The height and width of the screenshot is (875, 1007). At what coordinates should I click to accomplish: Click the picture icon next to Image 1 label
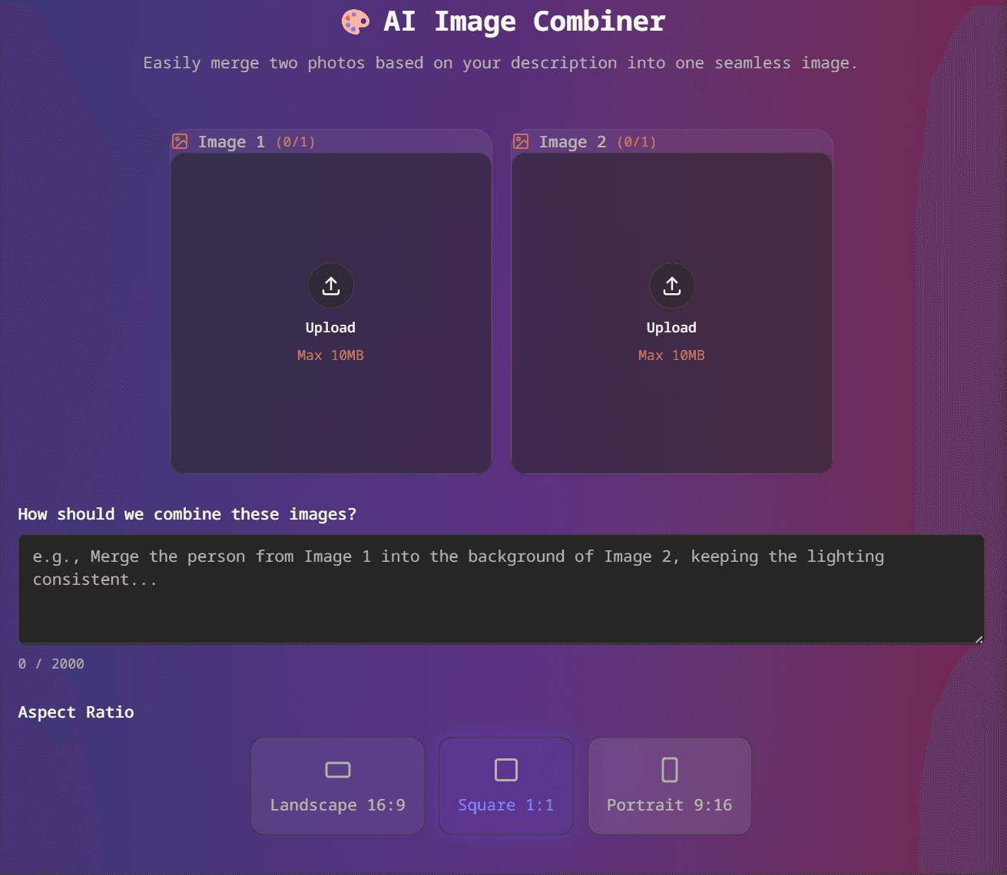click(180, 141)
